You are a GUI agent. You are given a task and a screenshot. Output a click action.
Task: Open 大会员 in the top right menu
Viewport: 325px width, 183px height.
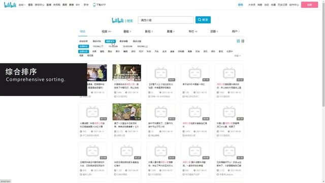252,5
